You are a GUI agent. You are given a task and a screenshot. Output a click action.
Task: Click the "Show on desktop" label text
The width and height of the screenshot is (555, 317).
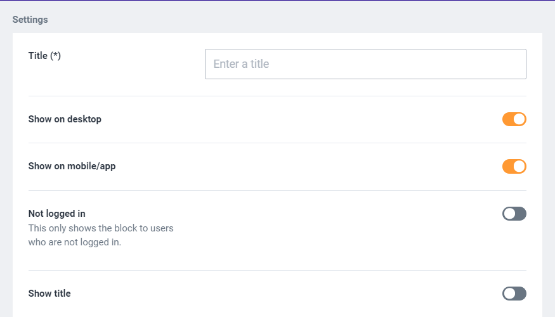(x=65, y=119)
